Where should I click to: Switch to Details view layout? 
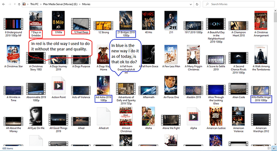click(270, 148)
